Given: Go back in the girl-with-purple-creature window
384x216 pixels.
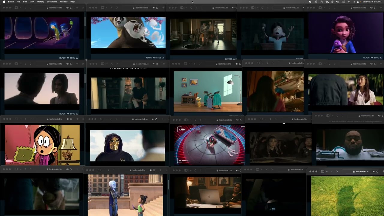Looking at the screenshot, I should click(329, 7).
